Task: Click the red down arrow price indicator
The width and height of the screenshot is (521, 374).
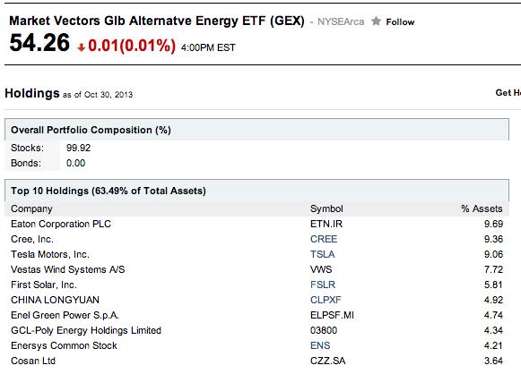Action: tap(81, 47)
